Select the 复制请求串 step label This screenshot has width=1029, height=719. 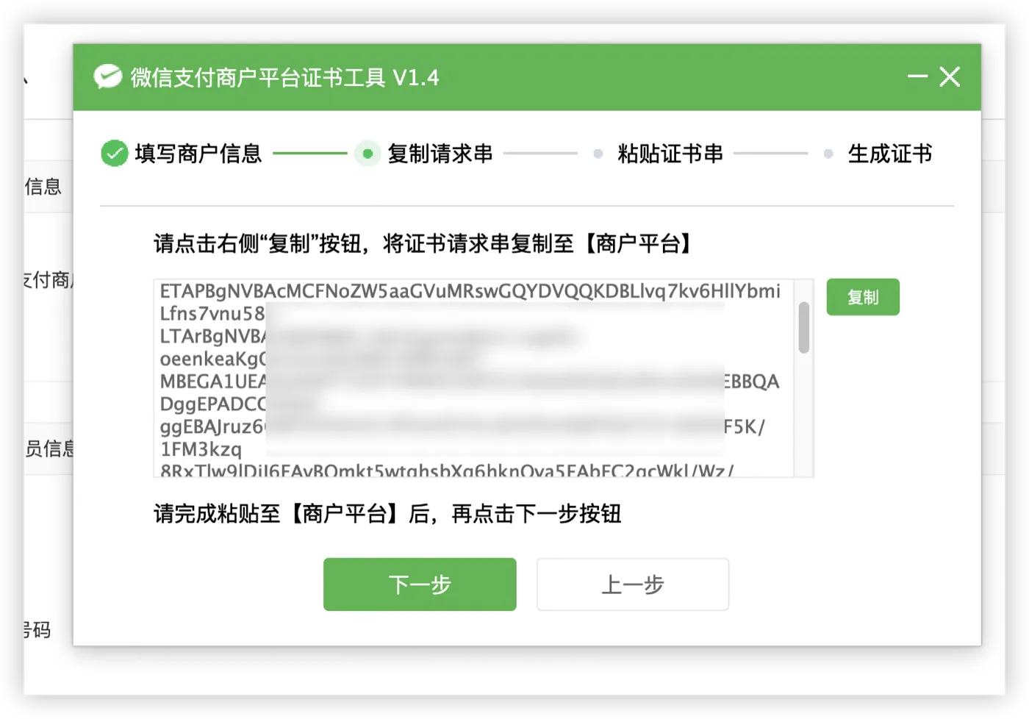(x=440, y=154)
